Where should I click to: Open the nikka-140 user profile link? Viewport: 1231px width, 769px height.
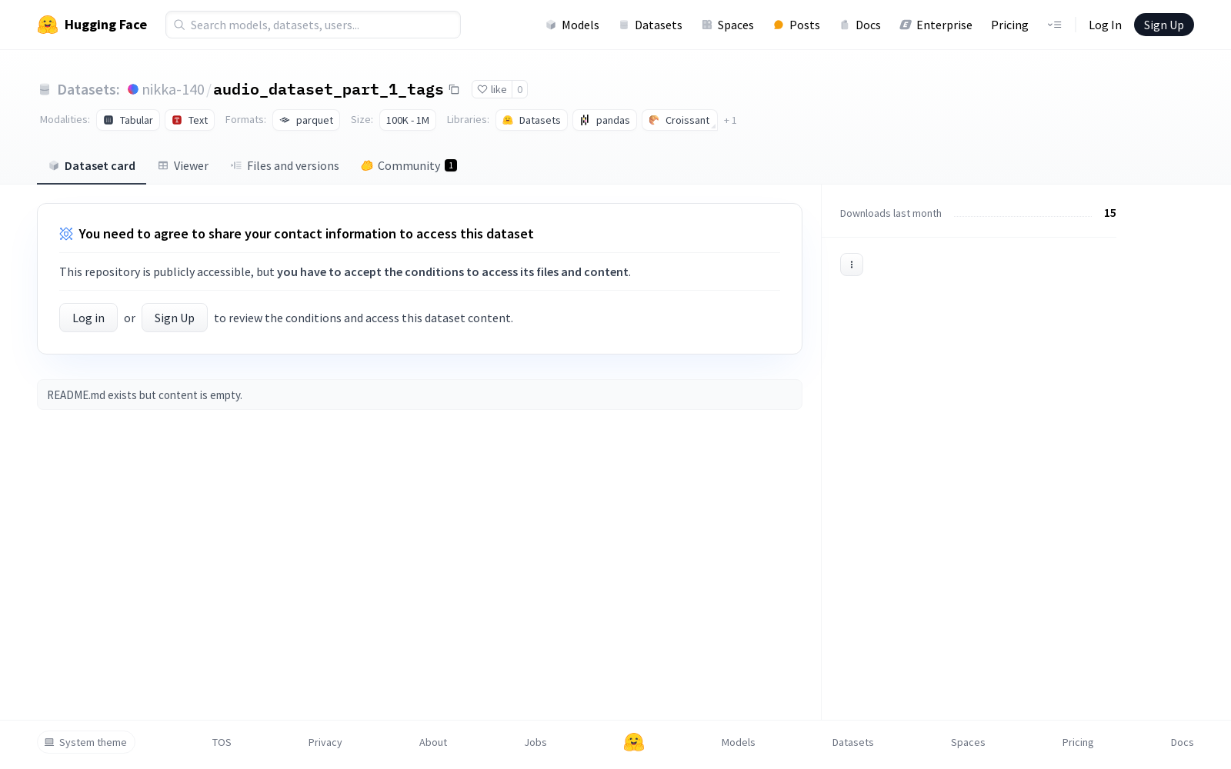pyautogui.click(x=173, y=89)
